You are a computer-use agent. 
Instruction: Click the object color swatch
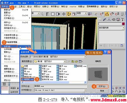pos(123,24)
